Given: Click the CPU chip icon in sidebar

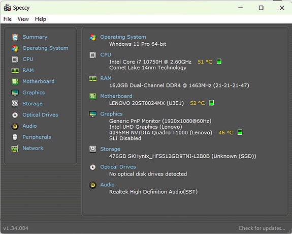Looking at the screenshot, I should [x=15, y=60].
